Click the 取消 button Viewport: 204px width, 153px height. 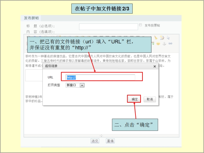[149, 99]
